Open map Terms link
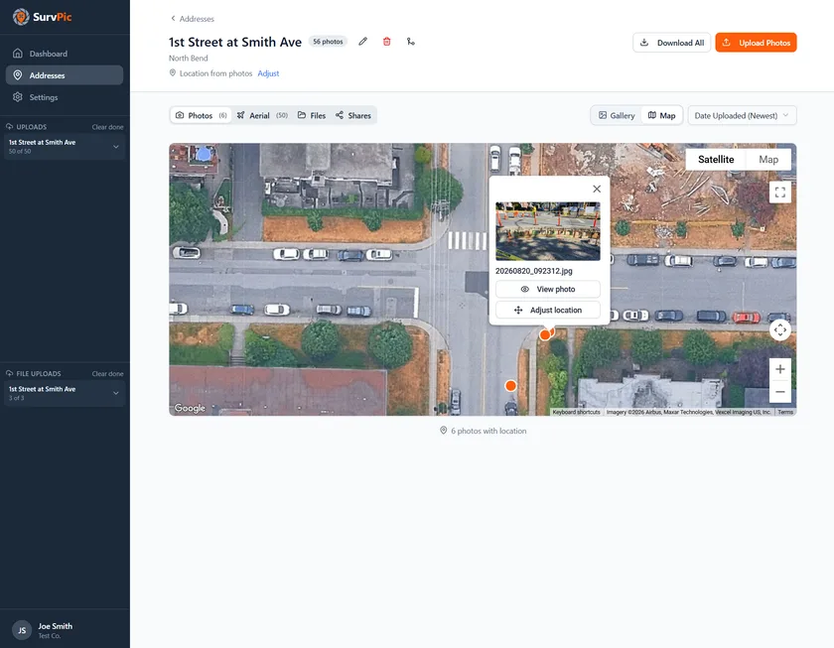This screenshot has width=834, height=648. [x=785, y=412]
